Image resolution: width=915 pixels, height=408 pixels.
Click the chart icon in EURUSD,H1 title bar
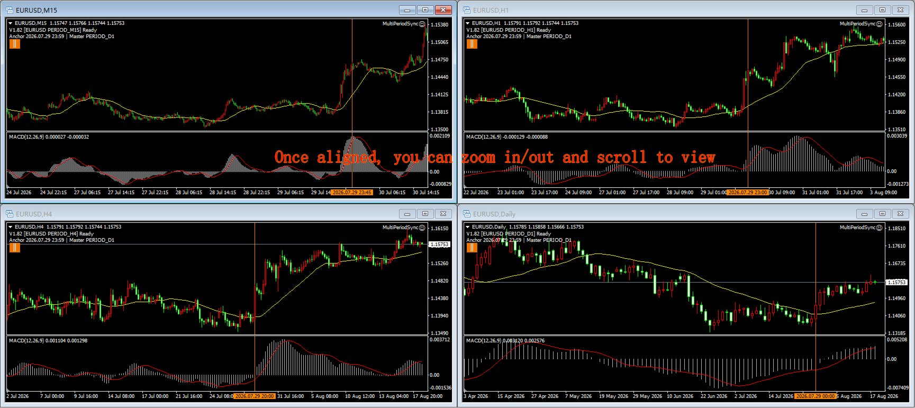point(467,10)
